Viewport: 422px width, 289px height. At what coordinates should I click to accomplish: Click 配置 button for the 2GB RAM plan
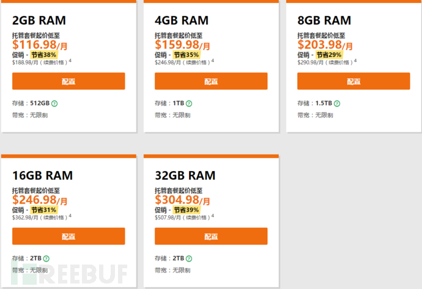point(68,81)
